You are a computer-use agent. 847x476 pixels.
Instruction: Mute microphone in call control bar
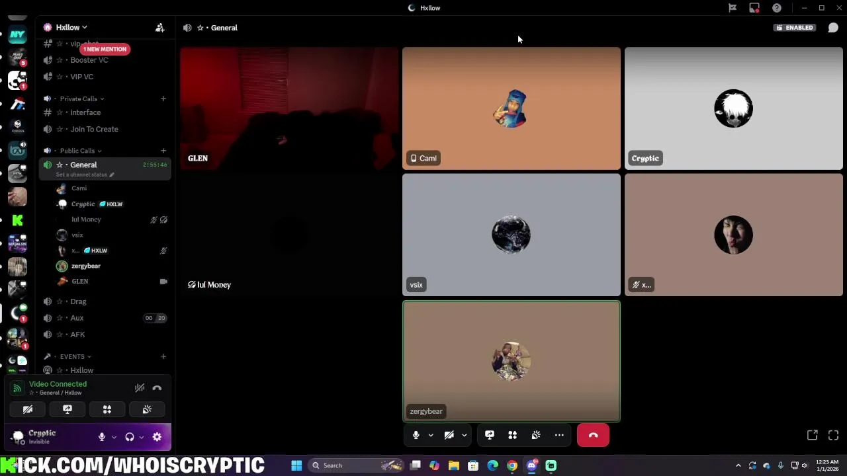pos(416,435)
